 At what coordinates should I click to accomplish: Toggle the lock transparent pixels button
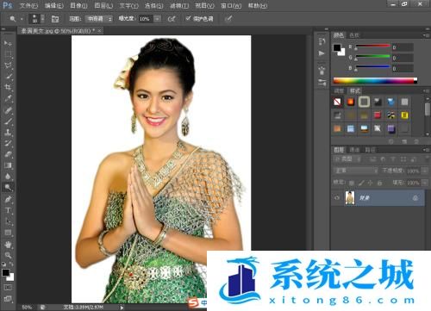352,183
